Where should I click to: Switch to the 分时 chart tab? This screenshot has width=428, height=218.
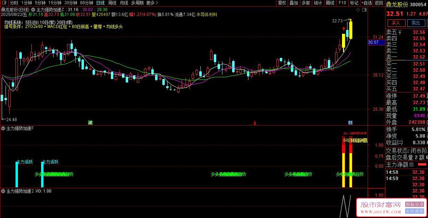14,3
